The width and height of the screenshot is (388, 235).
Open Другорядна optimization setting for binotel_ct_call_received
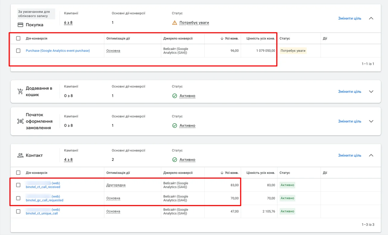point(116,185)
